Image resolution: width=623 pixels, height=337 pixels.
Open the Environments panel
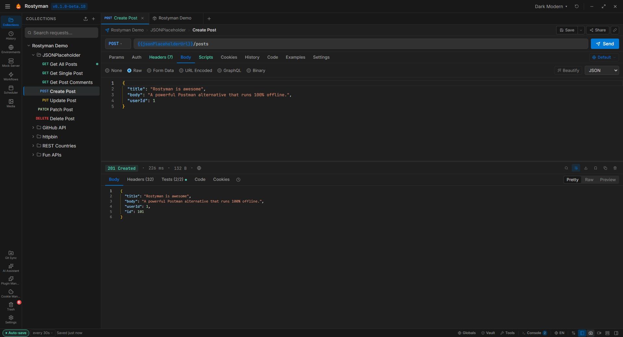point(11,49)
